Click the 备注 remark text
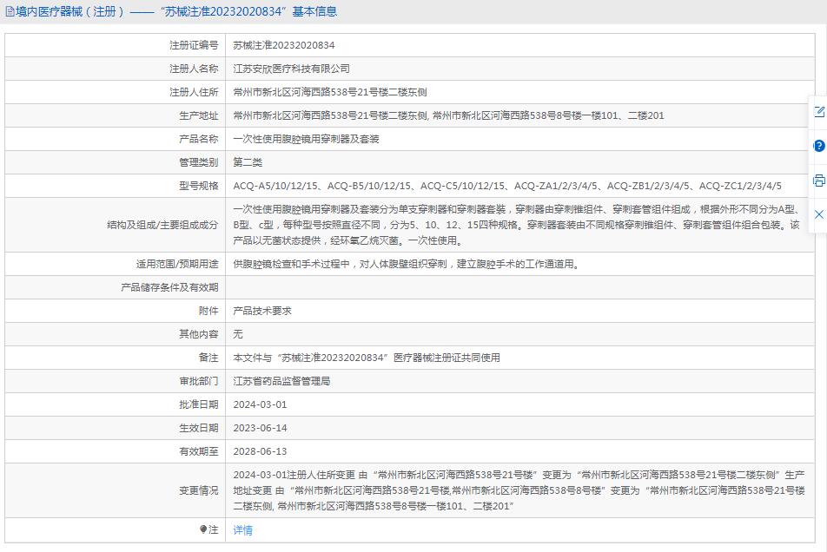The height and width of the screenshot is (552, 827). tap(367, 358)
